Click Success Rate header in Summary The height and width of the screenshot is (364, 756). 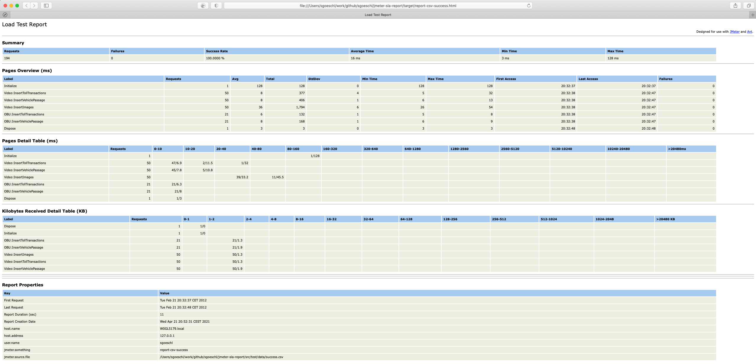click(x=217, y=51)
